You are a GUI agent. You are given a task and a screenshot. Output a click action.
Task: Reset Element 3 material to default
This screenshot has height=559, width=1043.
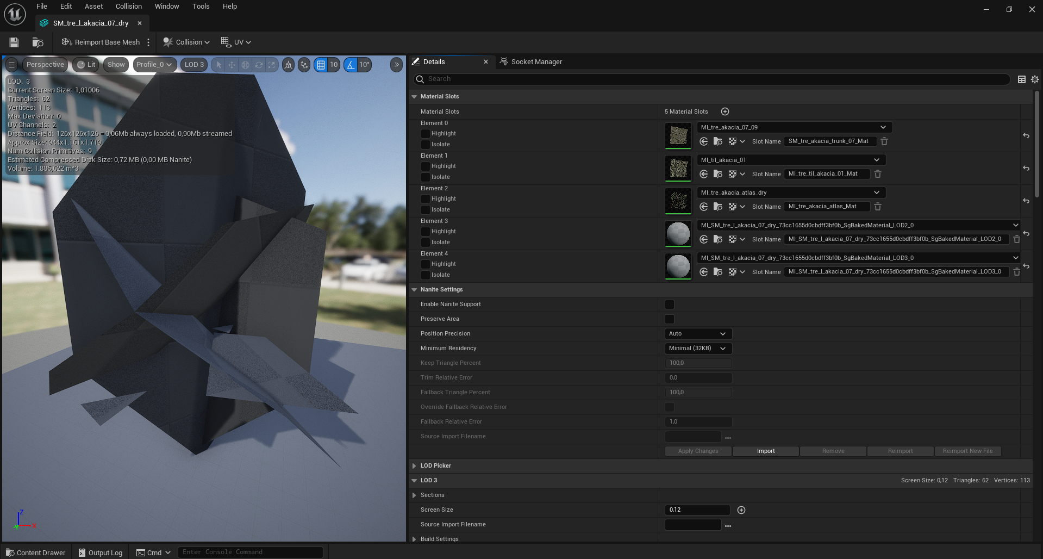point(1026,233)
